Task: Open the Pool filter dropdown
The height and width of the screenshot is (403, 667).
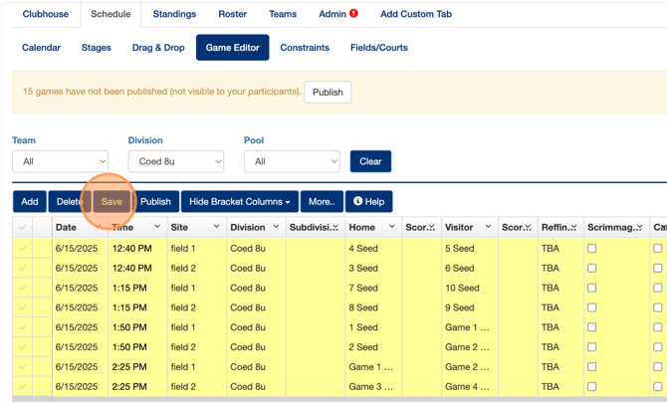Action: coord(291,161)
